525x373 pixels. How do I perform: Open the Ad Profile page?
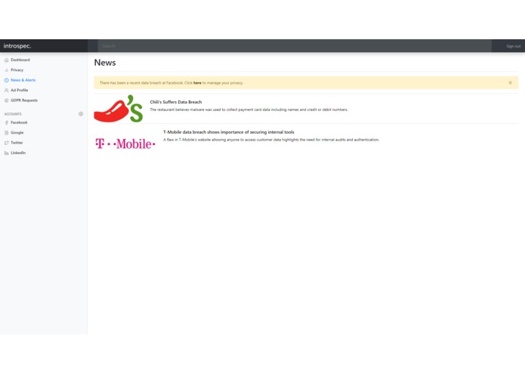click(x=20, y=91)
